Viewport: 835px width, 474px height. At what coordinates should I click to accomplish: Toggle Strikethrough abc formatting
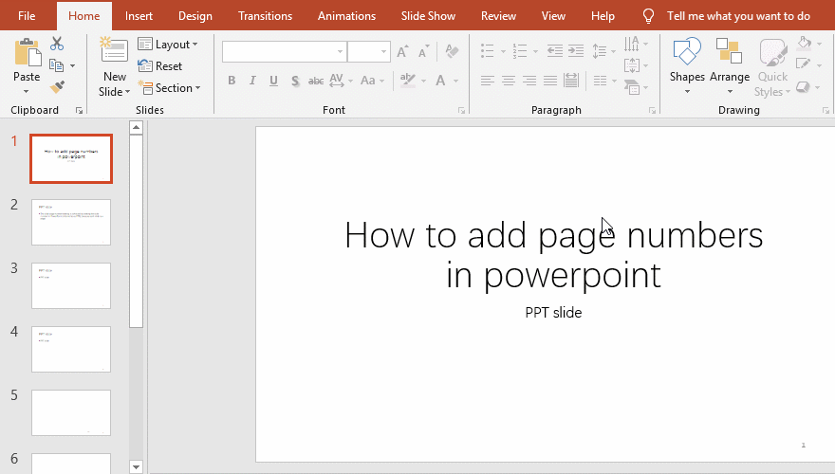pyautogui.click(x=316, y=81)
